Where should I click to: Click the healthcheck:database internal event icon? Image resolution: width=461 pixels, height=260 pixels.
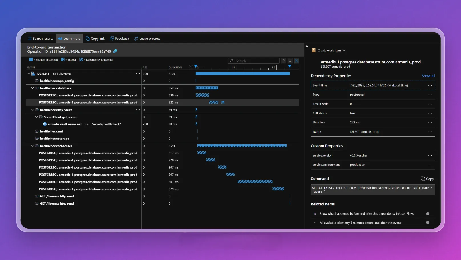[37, 88]
